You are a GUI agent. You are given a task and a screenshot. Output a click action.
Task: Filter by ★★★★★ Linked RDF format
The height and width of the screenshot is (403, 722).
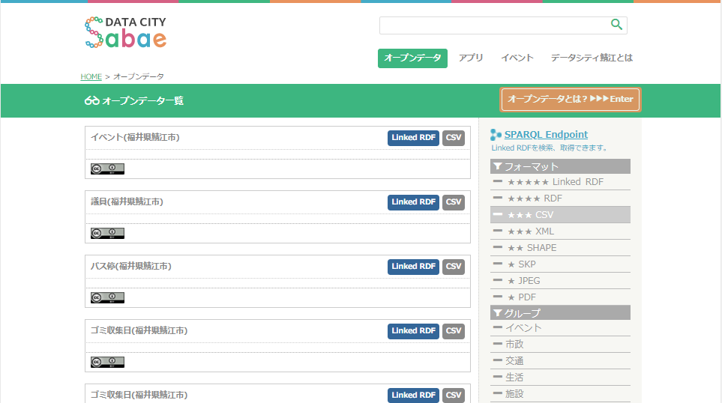click(560, 182)
